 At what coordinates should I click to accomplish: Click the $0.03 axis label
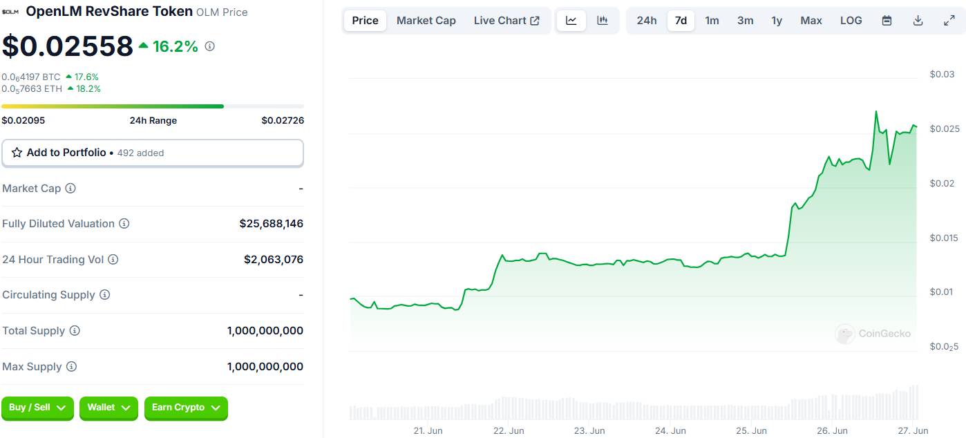(x=942, y=75)
